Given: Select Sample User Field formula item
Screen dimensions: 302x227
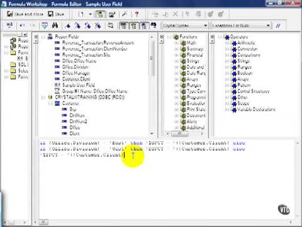Looking at the screenshot, I should click(79, 85).
